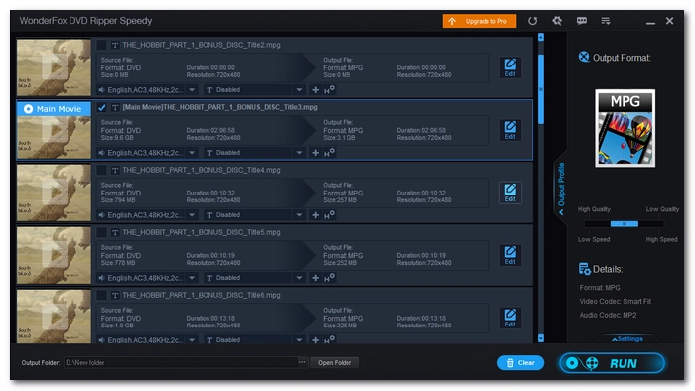Tick the checkbox for Title4.mpg
695x391 pixels.
pos(101,170)
